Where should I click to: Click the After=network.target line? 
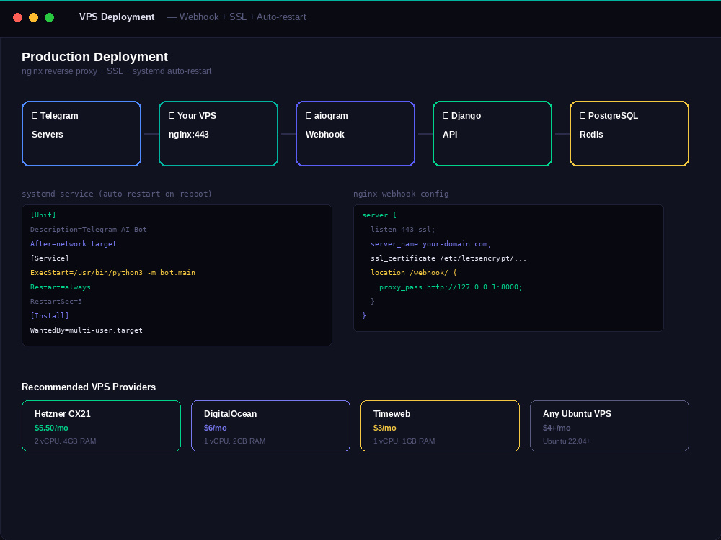[74, 244]
